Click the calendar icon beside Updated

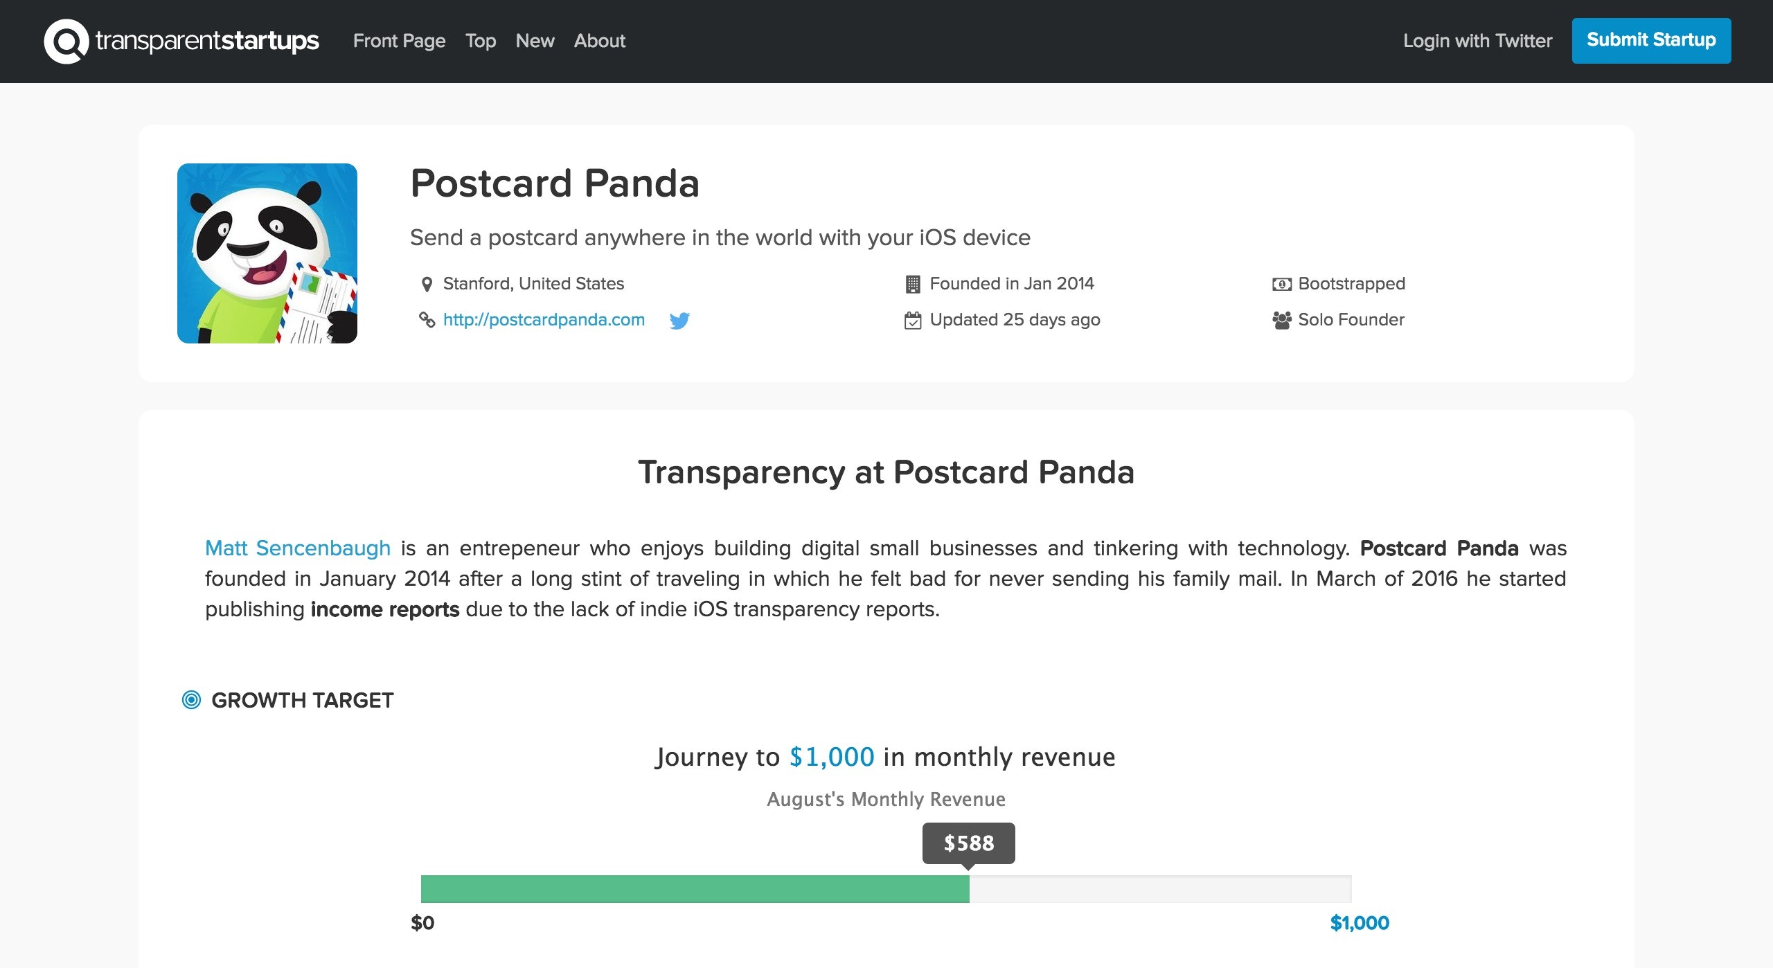(x=913, y=320)
